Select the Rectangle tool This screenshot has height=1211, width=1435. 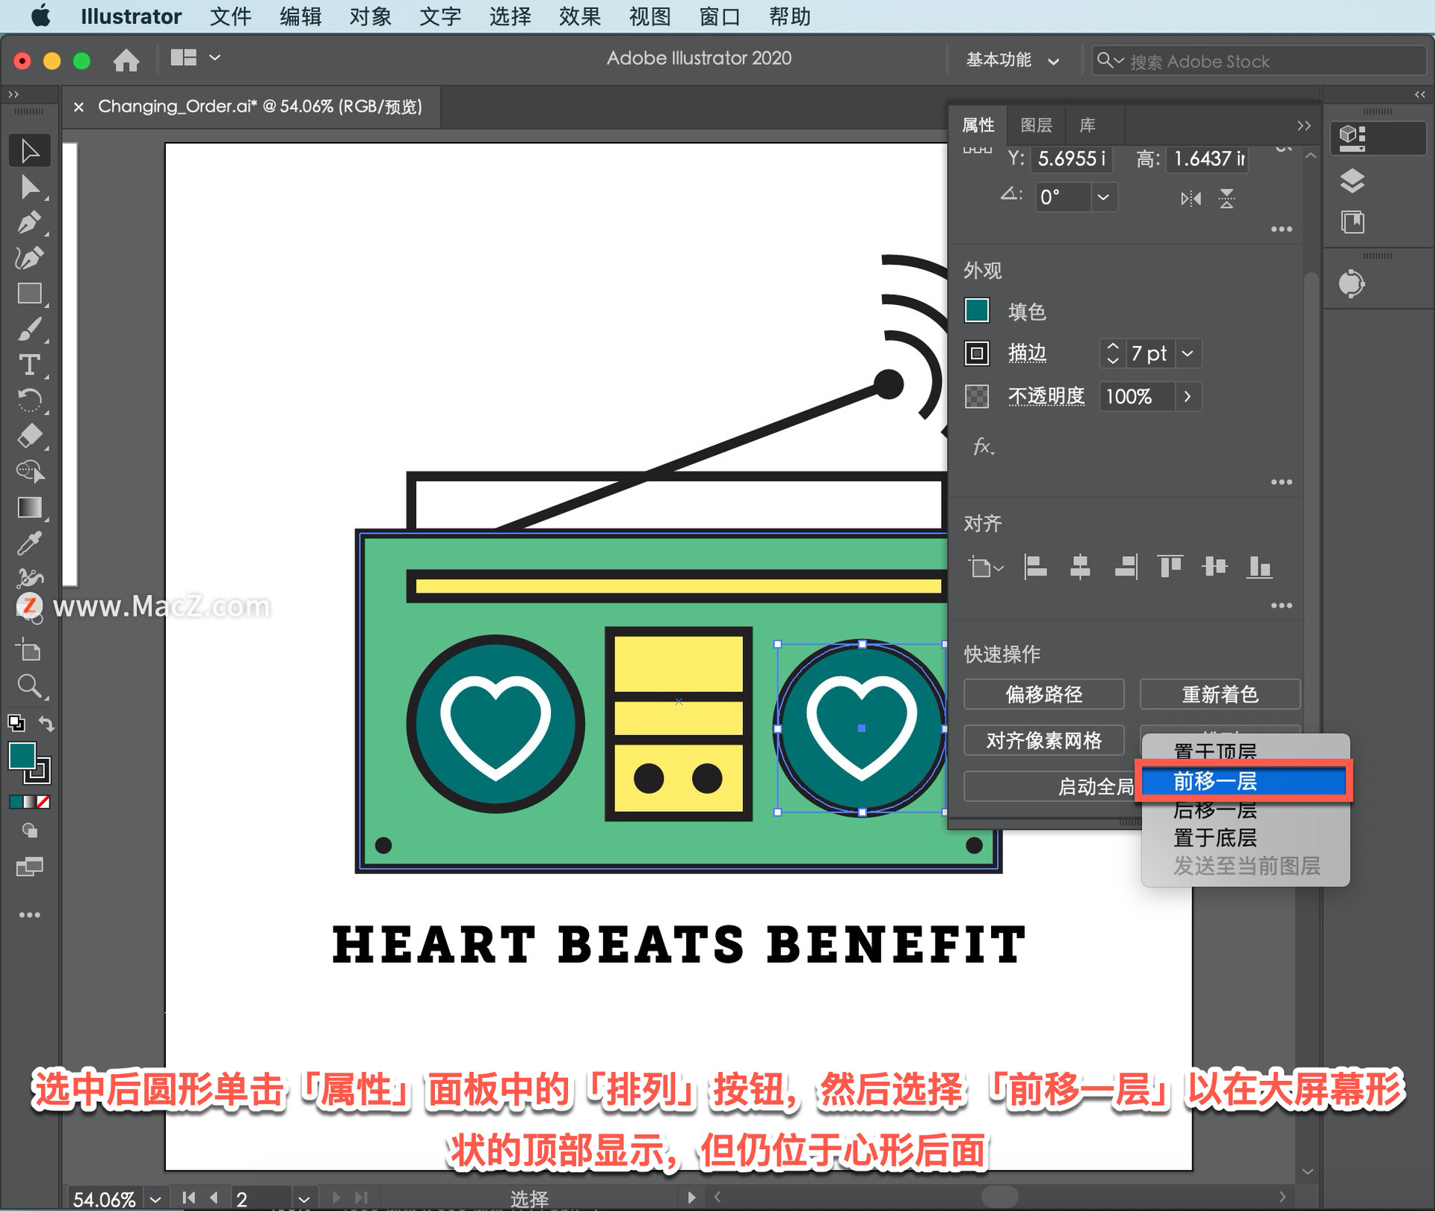point(30,293)
